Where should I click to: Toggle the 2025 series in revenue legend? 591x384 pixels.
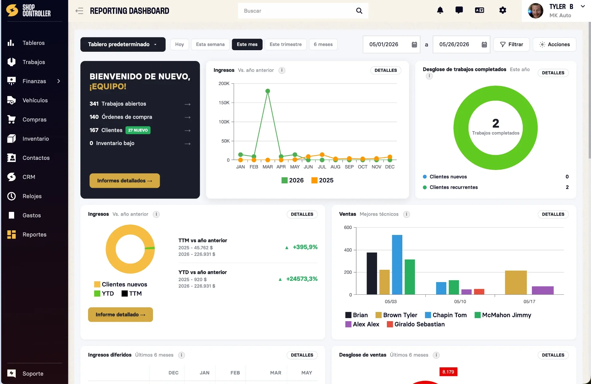(x=322, y=180)
